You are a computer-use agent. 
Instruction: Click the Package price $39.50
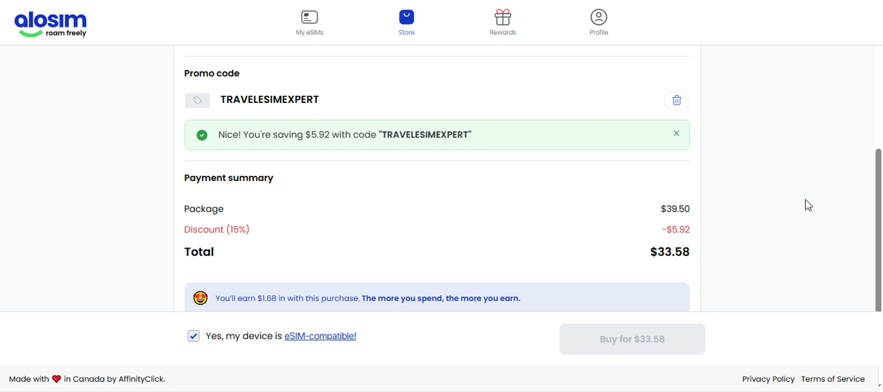[x=675, y=209]
